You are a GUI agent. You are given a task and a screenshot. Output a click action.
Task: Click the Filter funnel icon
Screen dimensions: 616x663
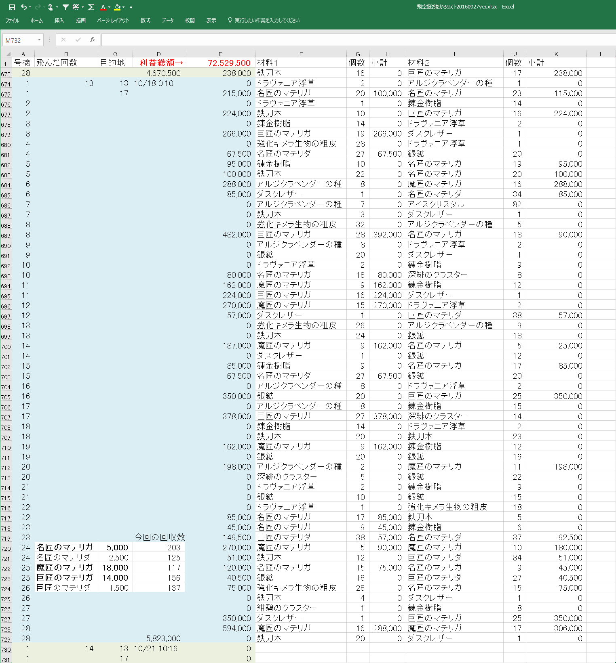tap(65, 7)
